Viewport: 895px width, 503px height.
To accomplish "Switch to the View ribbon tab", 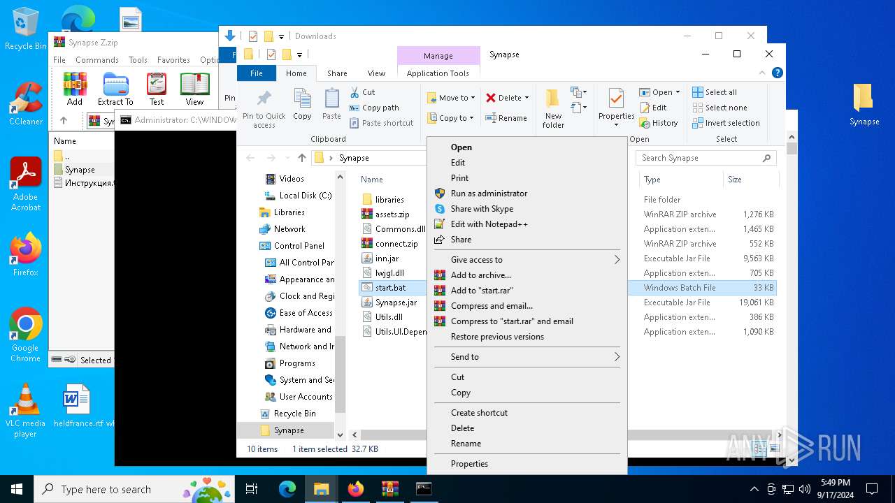I will pos(376,73).
